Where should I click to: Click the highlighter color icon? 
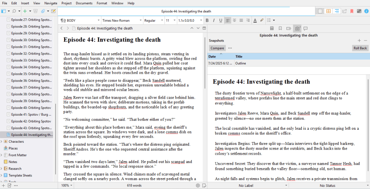262,20
